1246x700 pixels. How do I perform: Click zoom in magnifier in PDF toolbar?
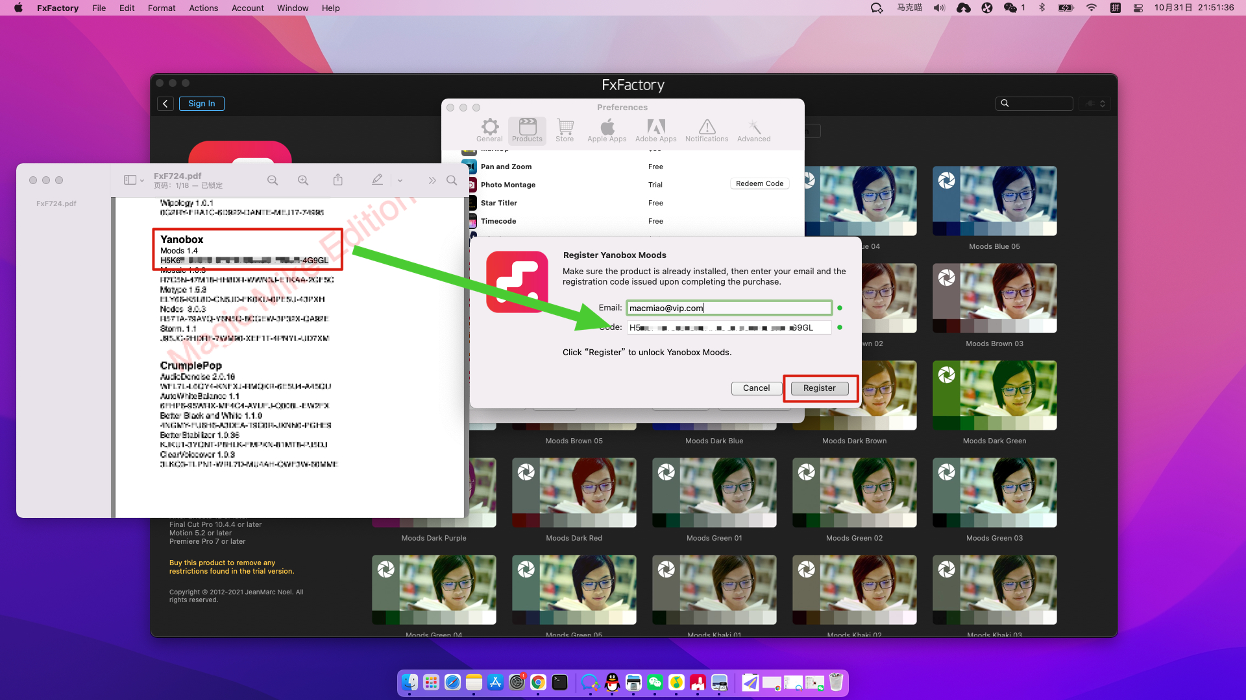(303, 180)
